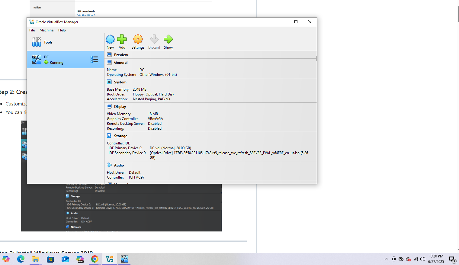Click the Preview section monitor icon
This screenshot has height=265, width=459.
pos(109,55)
